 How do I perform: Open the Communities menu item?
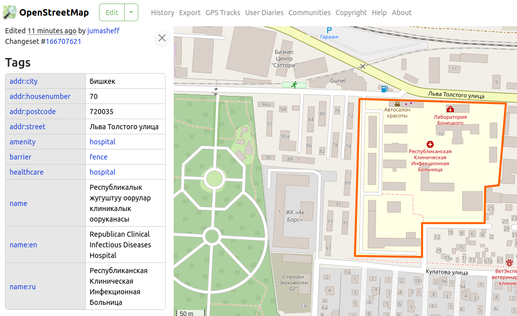point(309,13)
